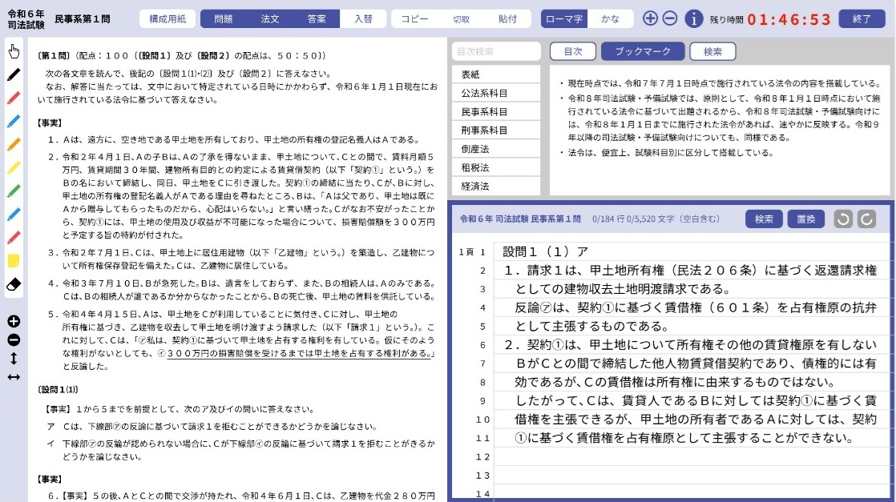The height and width of the screenshot is (502, 896).
Task: Click the vertical double-arrow icon
Action: coord(14,359)
